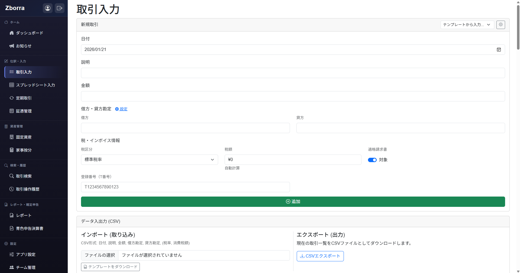Open 取引操作履歴 via the clock icon
The width and height of the screenshot is (520, 273).
coord(11,189)
